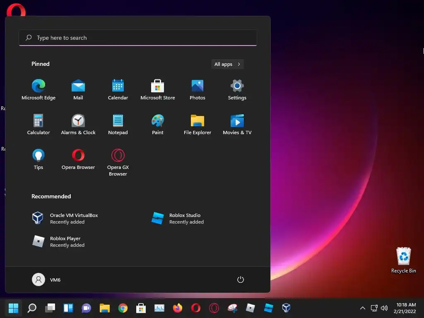Open taskbar Search magnifier
424x318 pixels.
pos(32,308)
